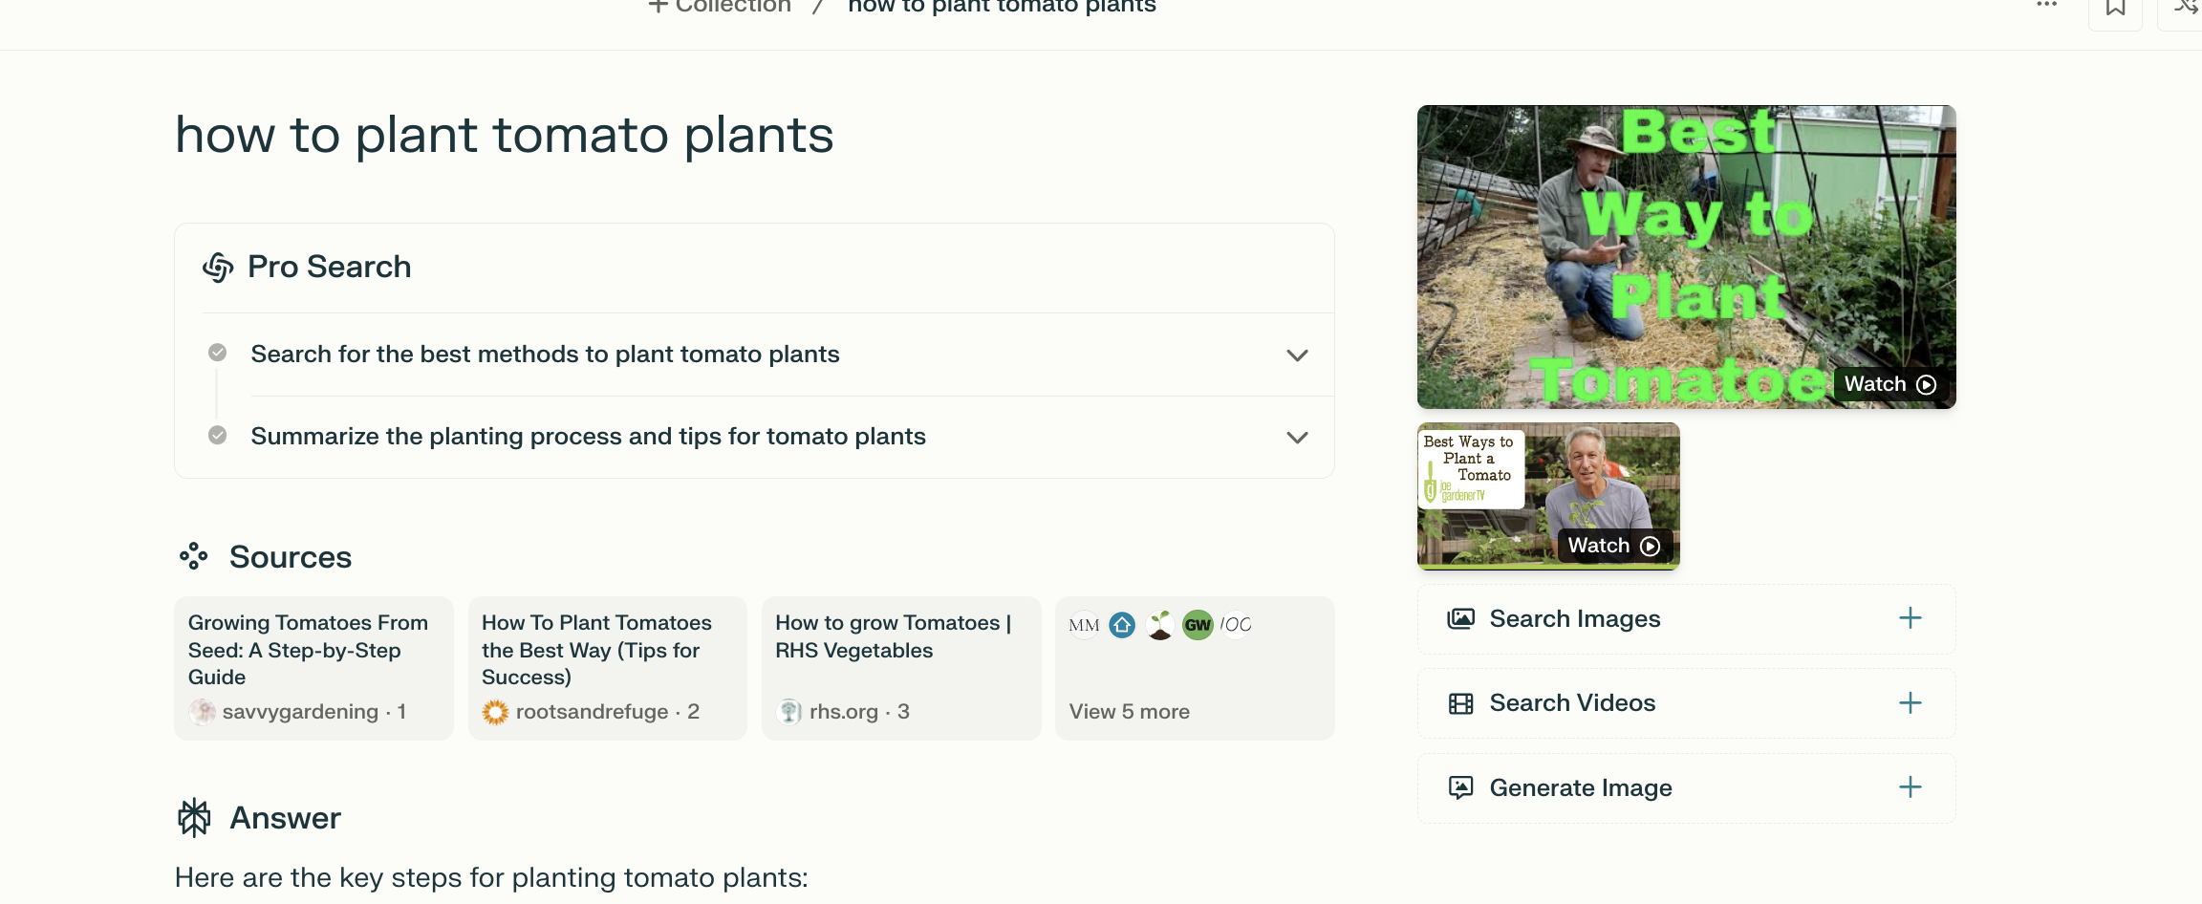
Task: Expand 'Summarize the planting process' step chevron
Action: pyautogui.click(x=1296, y=438)
